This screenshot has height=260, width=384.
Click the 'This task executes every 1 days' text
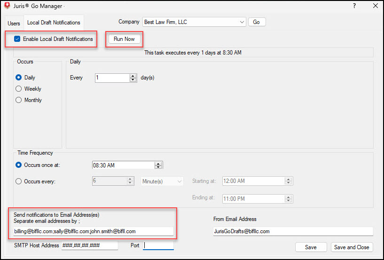pos(193,53)
